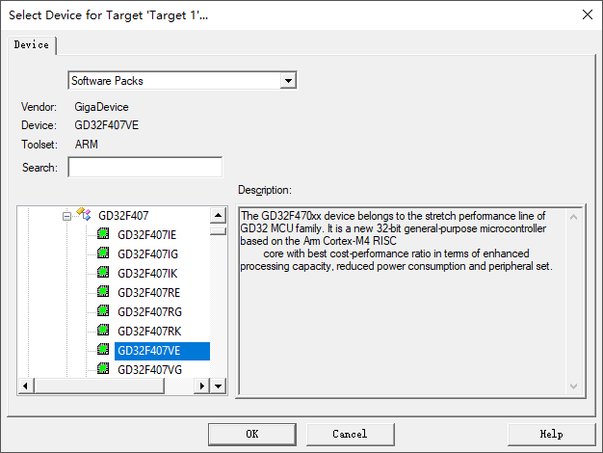Click the Cancel button

(x=350, y=434)
